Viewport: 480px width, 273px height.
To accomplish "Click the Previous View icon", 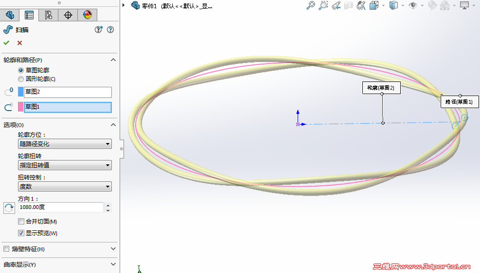I will [336, 5].
